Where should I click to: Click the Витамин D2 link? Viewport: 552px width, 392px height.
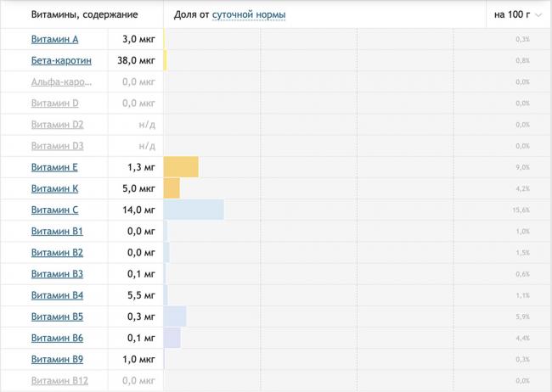57,125
